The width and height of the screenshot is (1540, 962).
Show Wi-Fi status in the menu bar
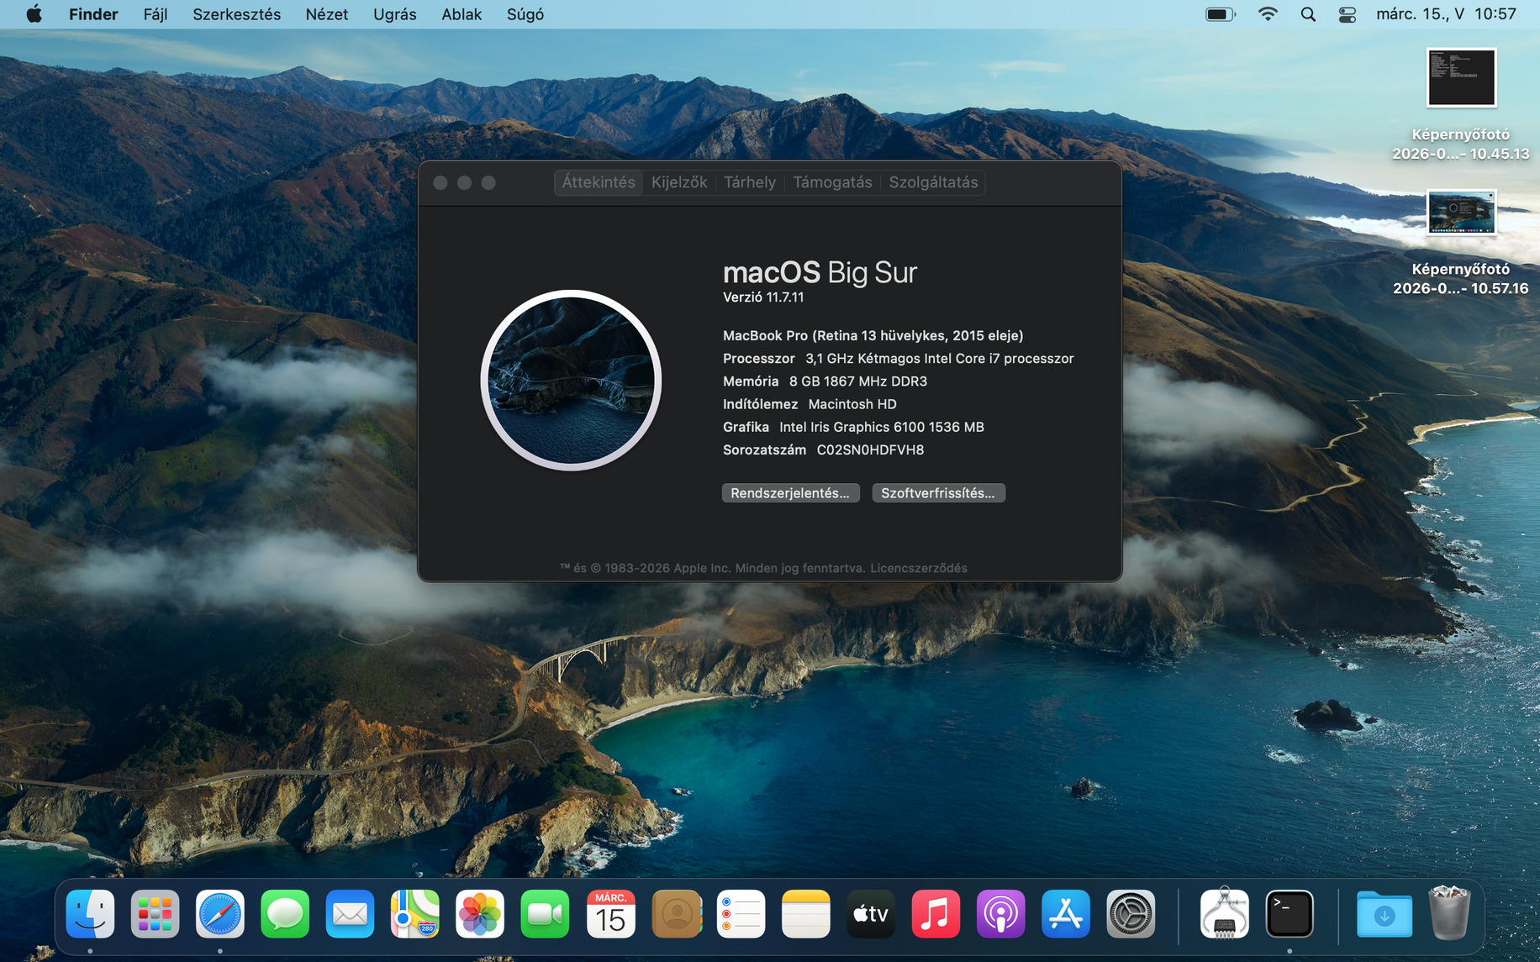(1268, 14)
